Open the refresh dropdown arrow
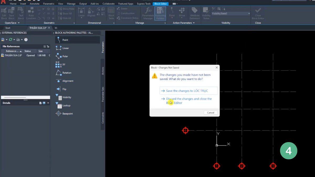Viewport: 315px width, 177px height. click(14, 40)
